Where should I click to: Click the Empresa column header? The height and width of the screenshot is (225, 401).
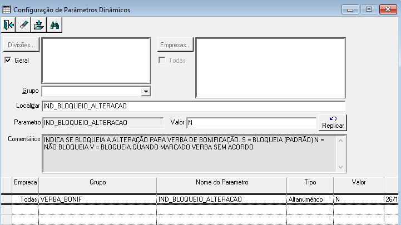[x=26, y=185]
